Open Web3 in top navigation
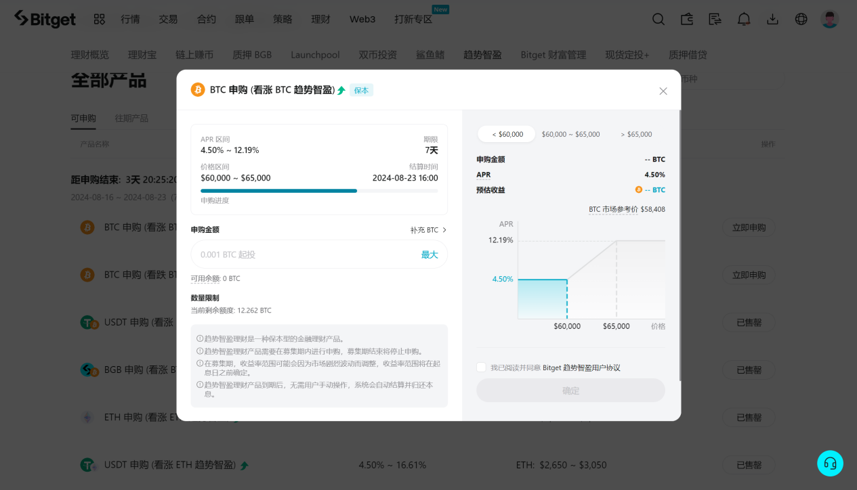857x490 pixels. pos(362,19)
